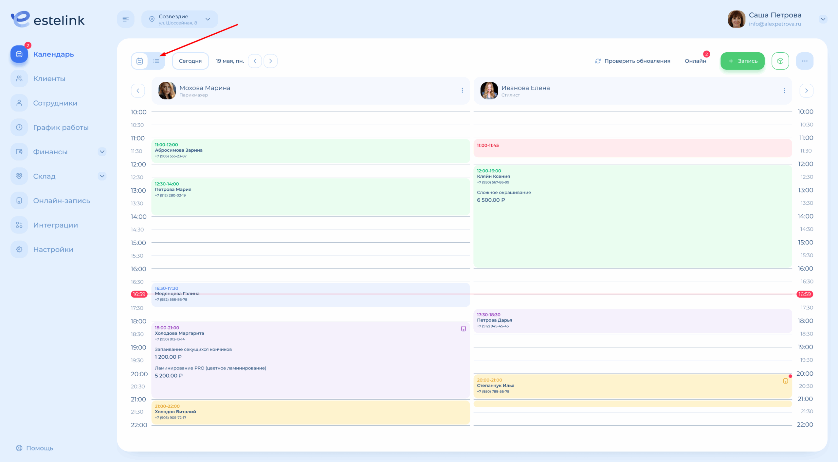This screenshot has width=838, height=462.
Task: Click the Склад sidebar icon
Action: (x=19, y=177)
